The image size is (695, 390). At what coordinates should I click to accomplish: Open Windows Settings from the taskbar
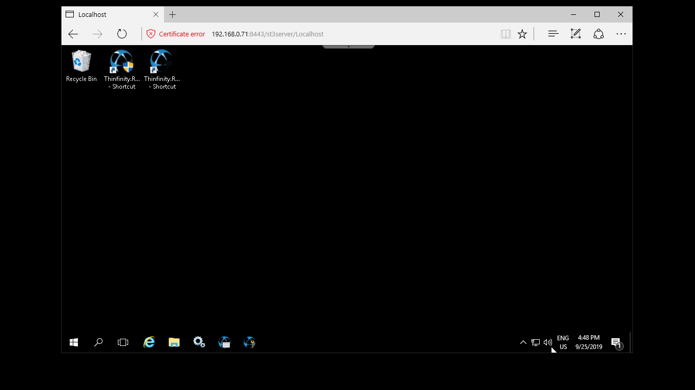click(x=199, y=342)
